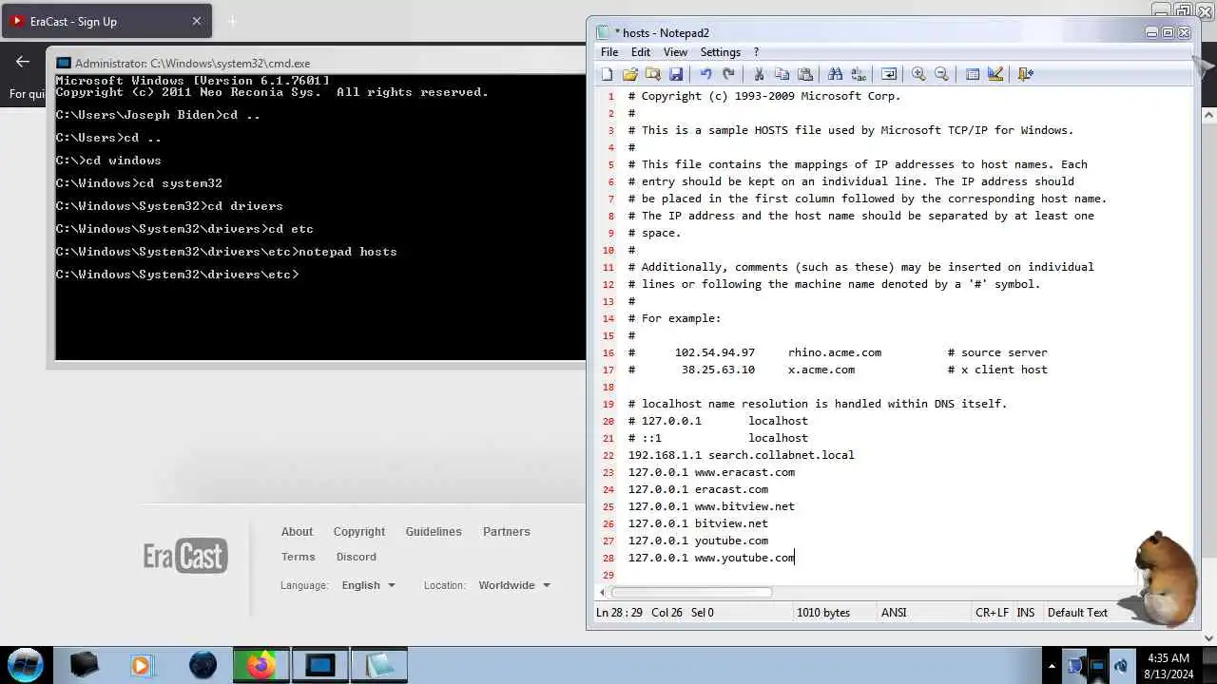Open the File menu in Notepad2
The width and height of the screenshot is (1217, 684).
(x=609, y=52)
